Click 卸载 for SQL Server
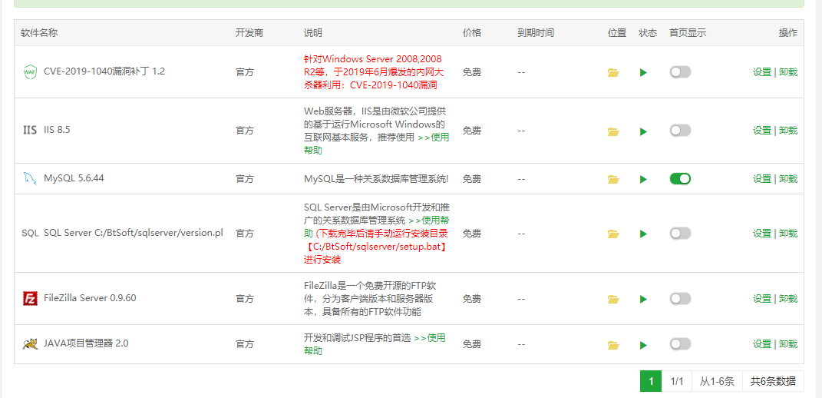 [x=788, y=233]
